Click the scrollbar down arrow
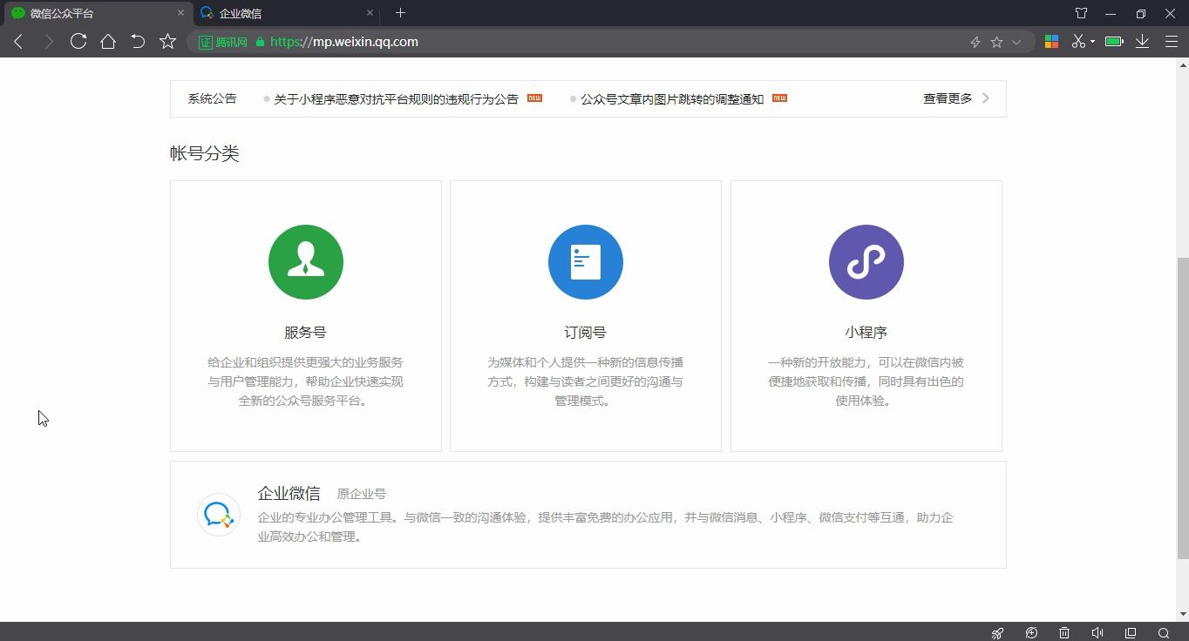 click(x=1182, y=614)
